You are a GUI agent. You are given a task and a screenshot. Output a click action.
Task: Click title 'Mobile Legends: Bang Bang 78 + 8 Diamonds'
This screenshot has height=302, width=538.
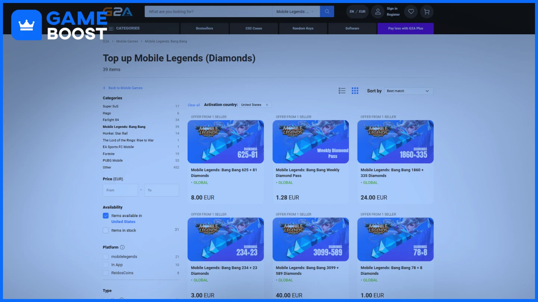(x=392, y=270)
